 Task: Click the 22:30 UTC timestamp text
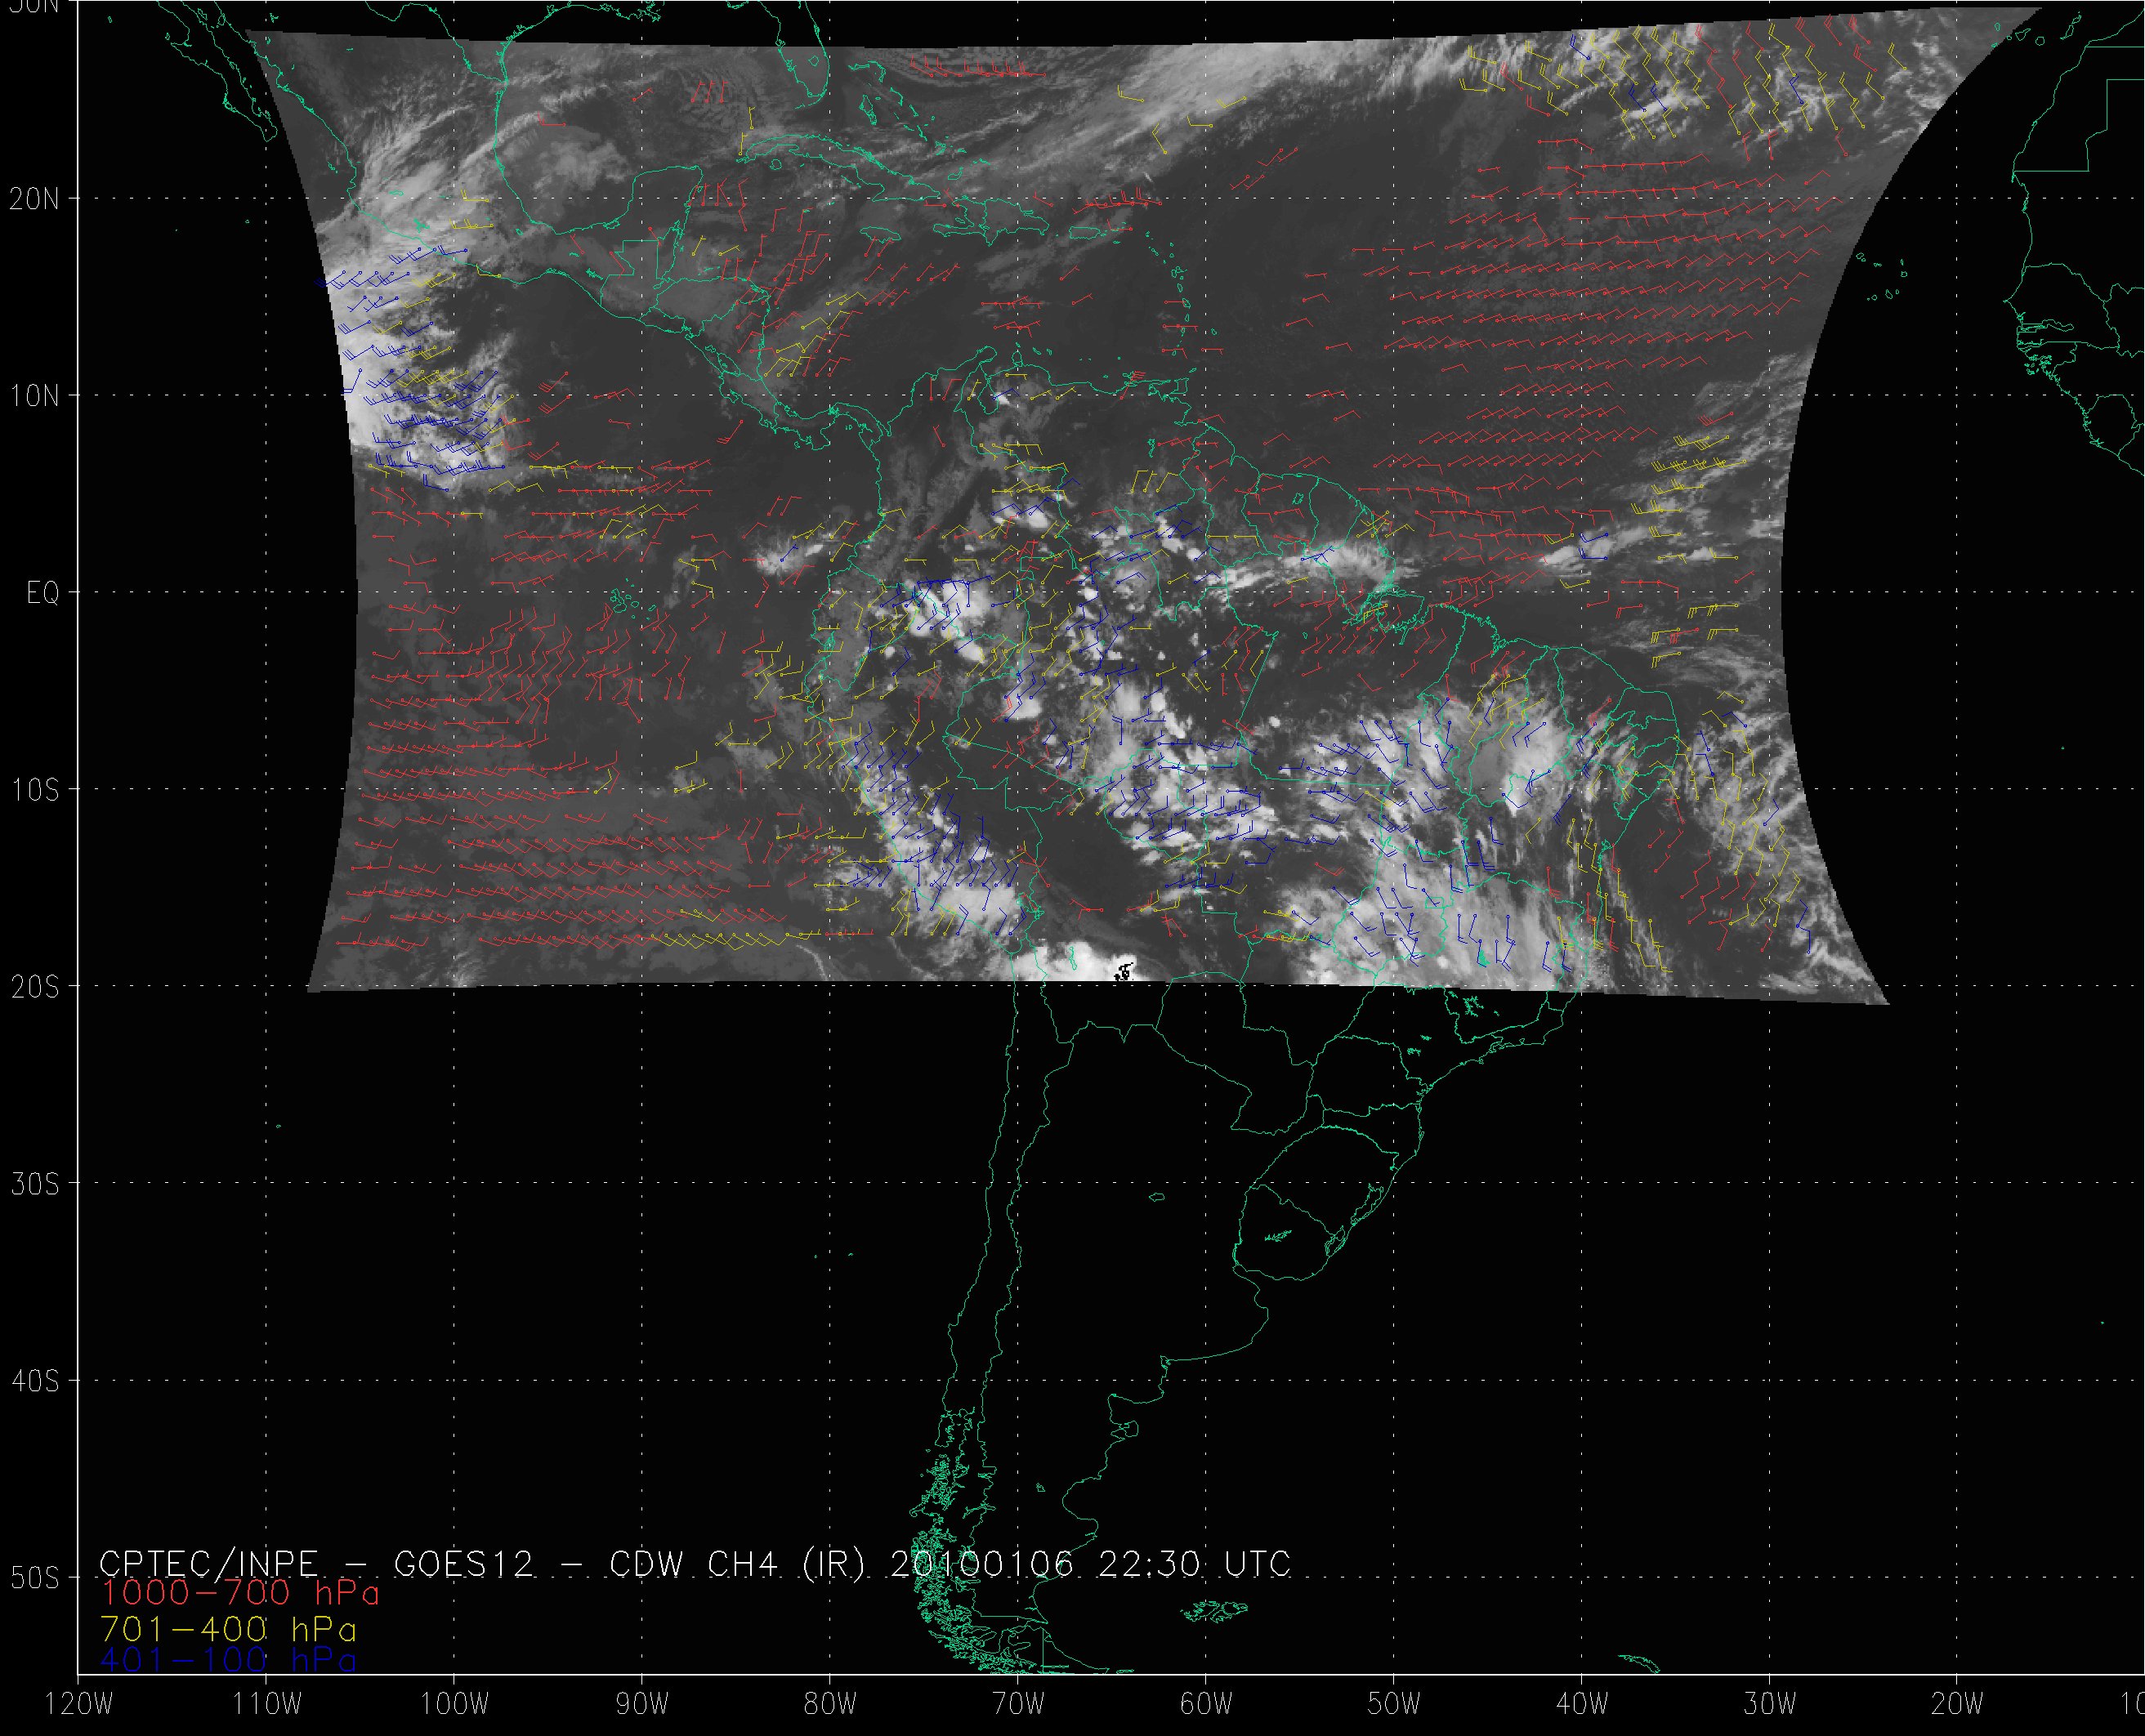1193,1564
